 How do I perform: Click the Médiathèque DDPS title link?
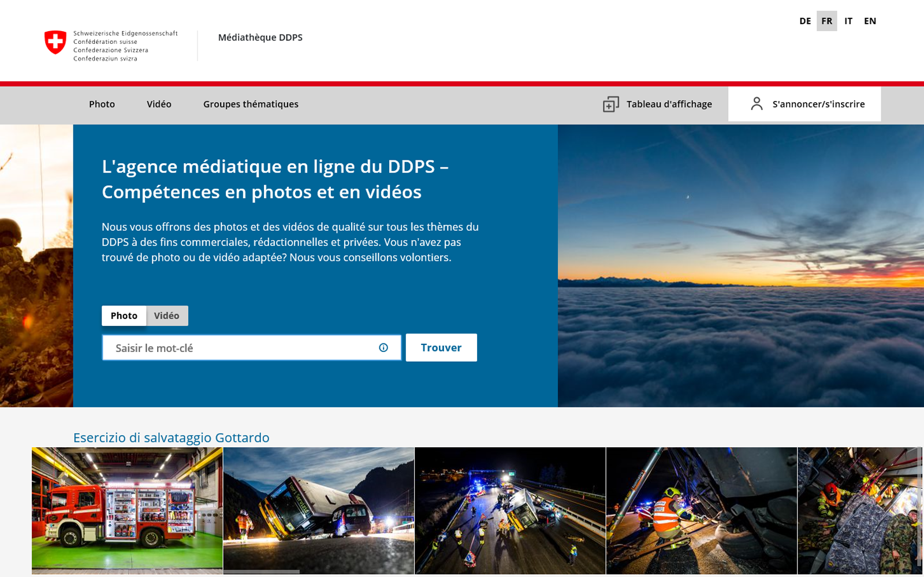(260, 38)
